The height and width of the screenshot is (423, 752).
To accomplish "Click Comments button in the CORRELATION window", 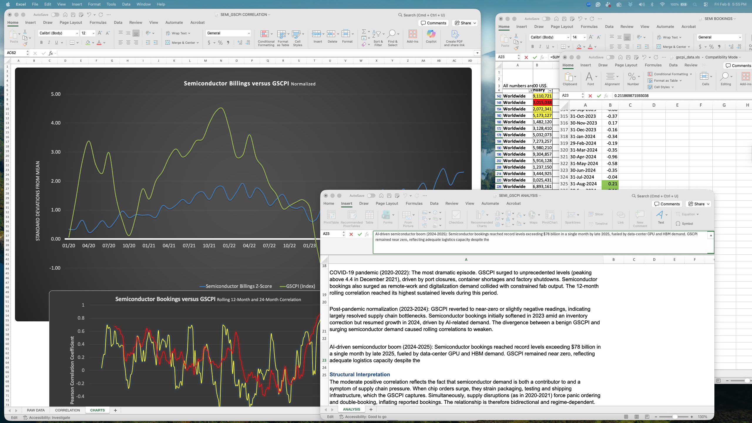I will pyautogui.click(x=434, y=23).
